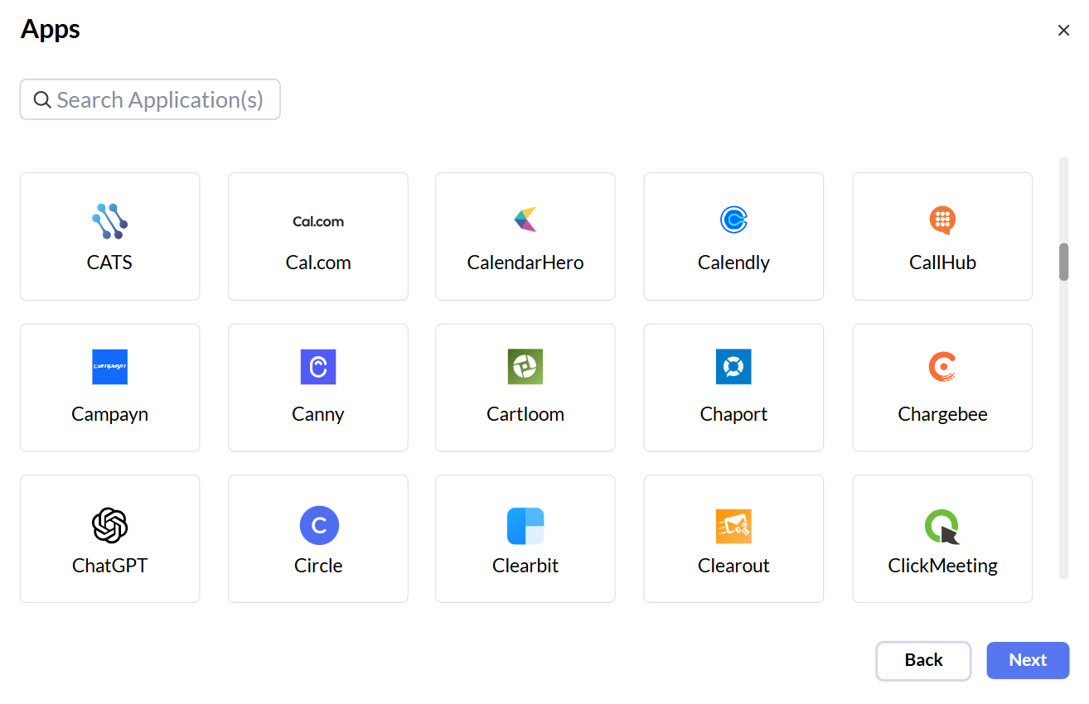The height and width of the screenshot is (704, 1089).
Task: Click the ClickMeeting name label
Action: pyautogui.click(x=942, y=567)
